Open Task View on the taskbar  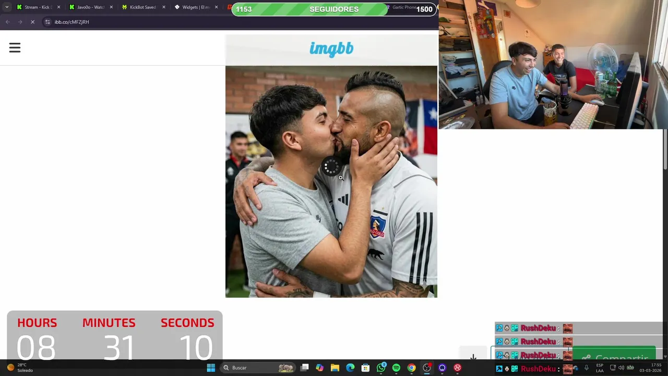[304, 368]
